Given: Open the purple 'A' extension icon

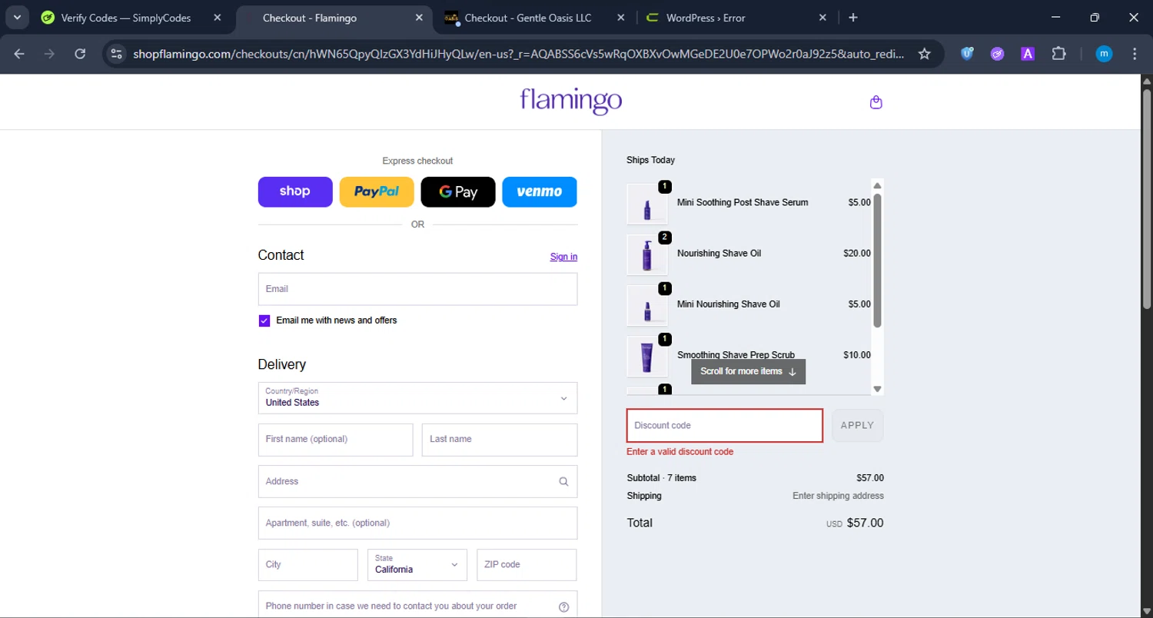Looking at the screenshot, I should (1027, 54).
